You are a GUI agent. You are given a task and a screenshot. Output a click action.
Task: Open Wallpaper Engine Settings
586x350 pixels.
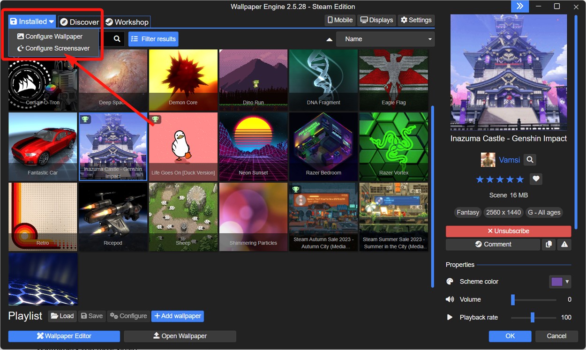(x=416, y=20)
